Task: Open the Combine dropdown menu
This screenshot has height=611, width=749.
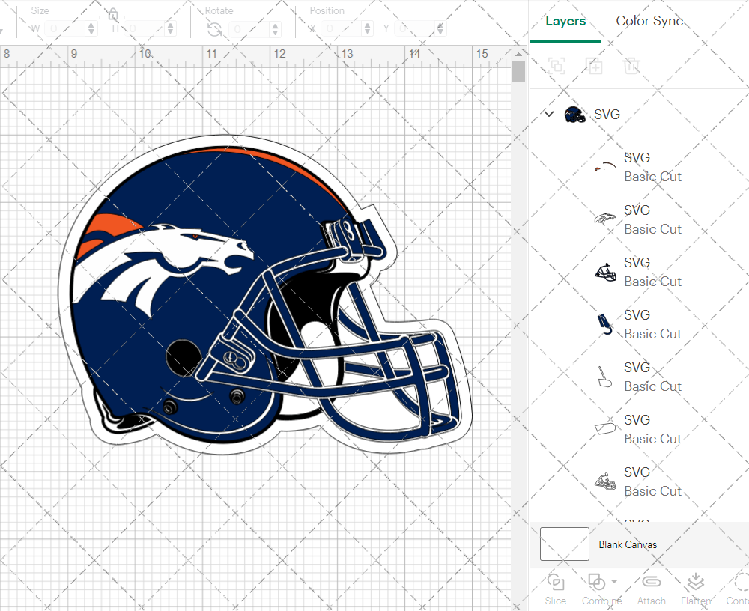Action: tap(615, 581)
